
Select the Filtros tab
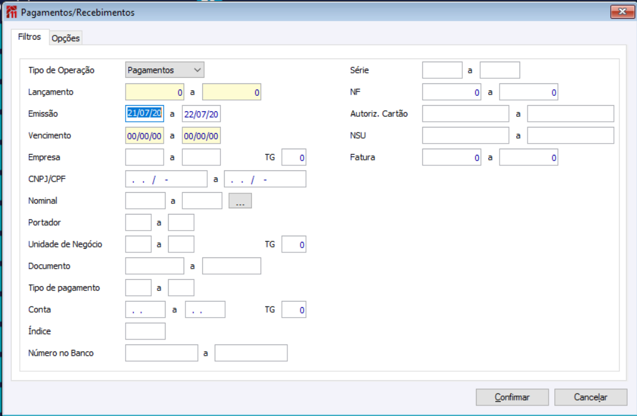point(29,37)
